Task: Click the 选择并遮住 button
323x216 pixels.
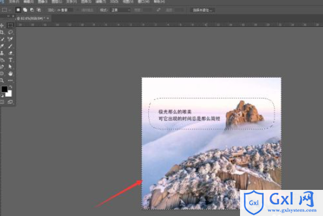Action: [202, 10]
